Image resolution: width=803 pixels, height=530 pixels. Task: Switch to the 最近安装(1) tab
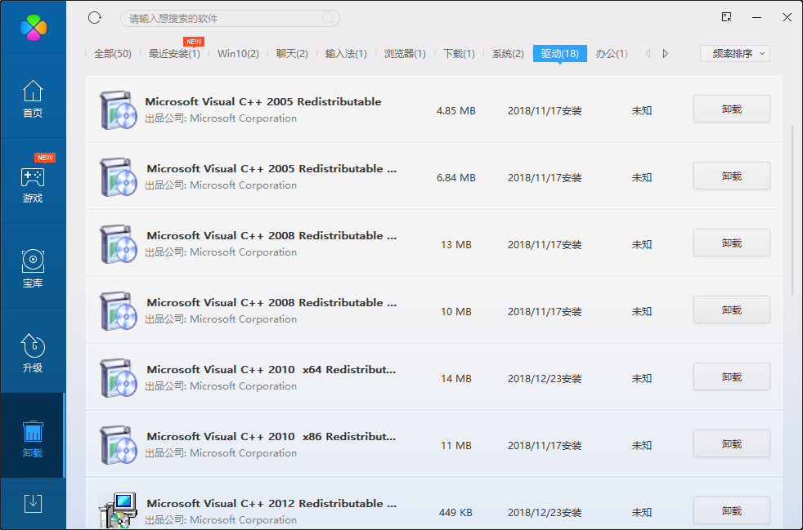[x=174, y=54]
